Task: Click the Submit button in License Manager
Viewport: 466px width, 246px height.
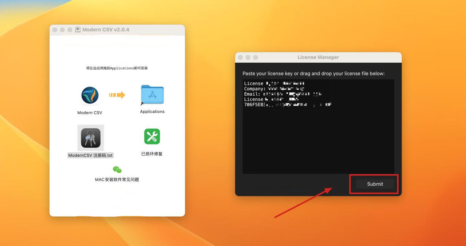Action: [x=375, y=184]
